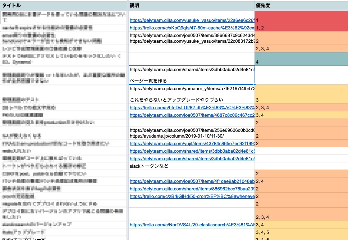348x240 pixels.
Task: Select priority 2 in the 886962bcc76baa239 row
Action: point(301,189)
